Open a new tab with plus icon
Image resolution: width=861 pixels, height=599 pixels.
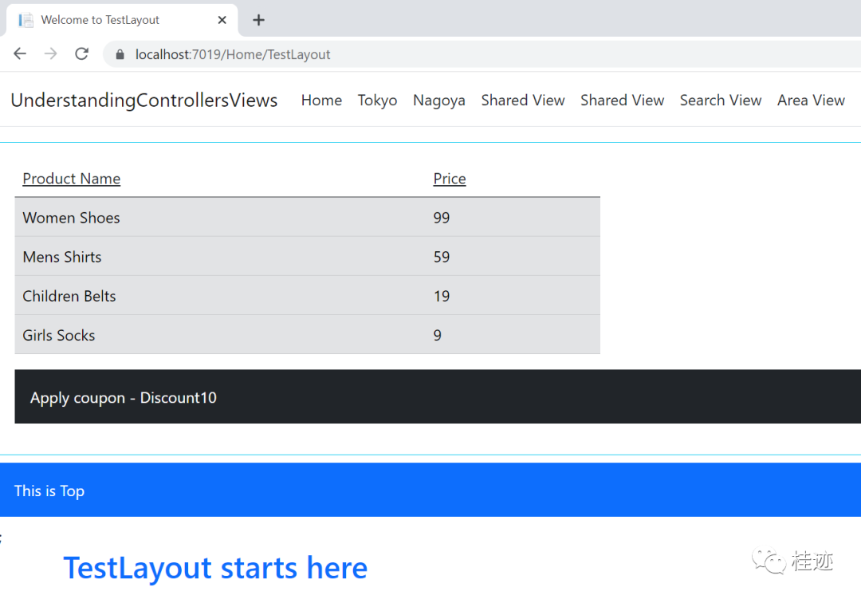point(258,20)
